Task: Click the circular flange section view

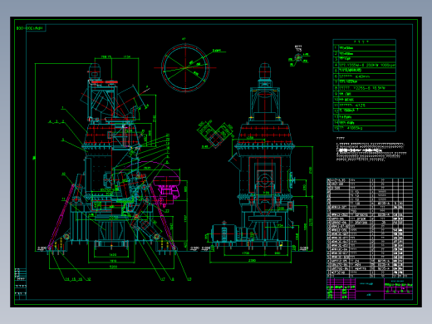Action: coord(185,68)
